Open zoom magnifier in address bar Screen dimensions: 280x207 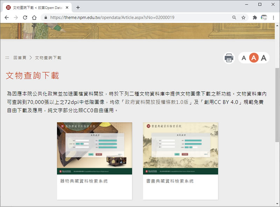pyautogui.click(x=234, y=17)
